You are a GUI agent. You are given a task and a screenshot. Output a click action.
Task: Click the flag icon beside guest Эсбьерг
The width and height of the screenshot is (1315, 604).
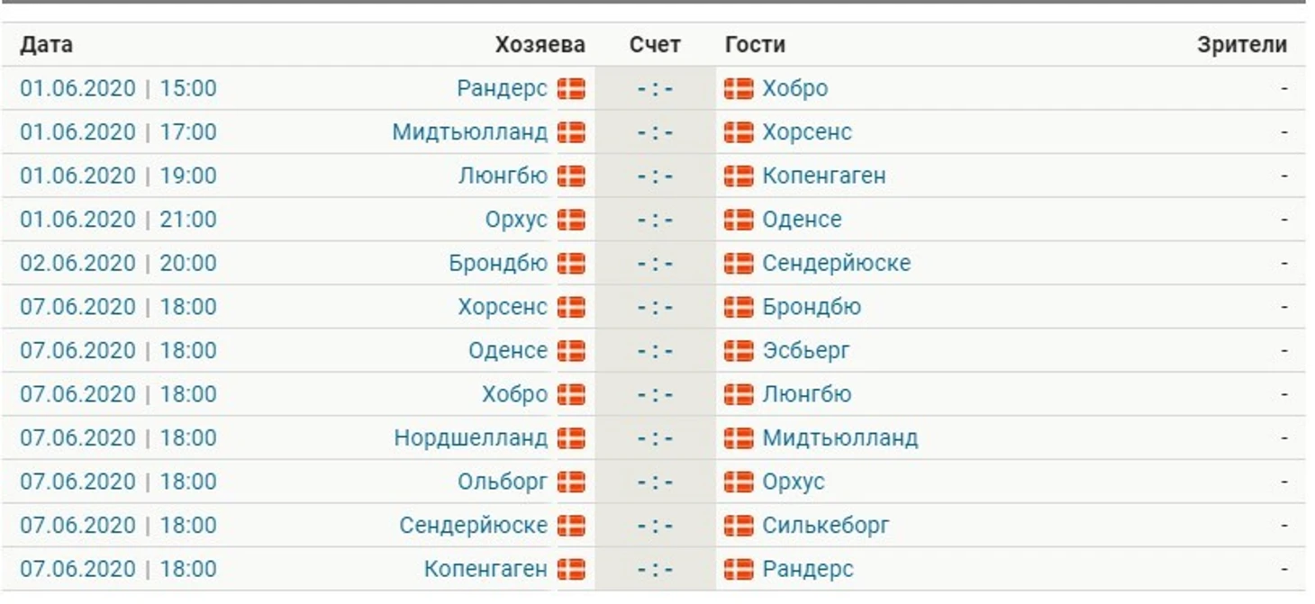739,351
